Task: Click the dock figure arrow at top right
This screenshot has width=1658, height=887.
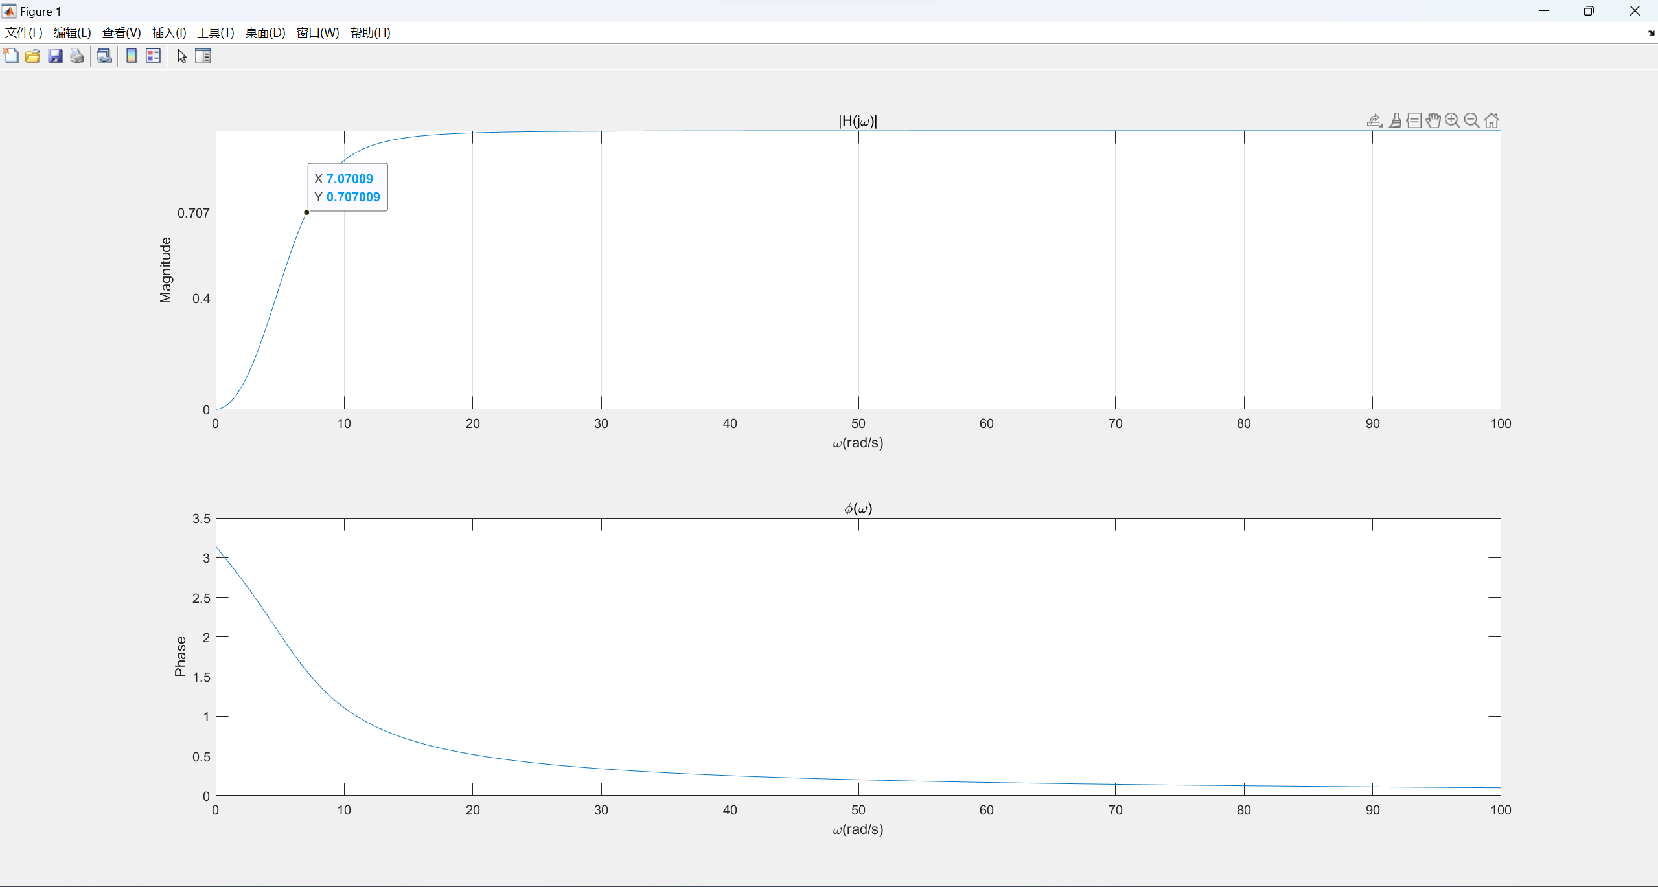Action: click(x=1650, y=33)
